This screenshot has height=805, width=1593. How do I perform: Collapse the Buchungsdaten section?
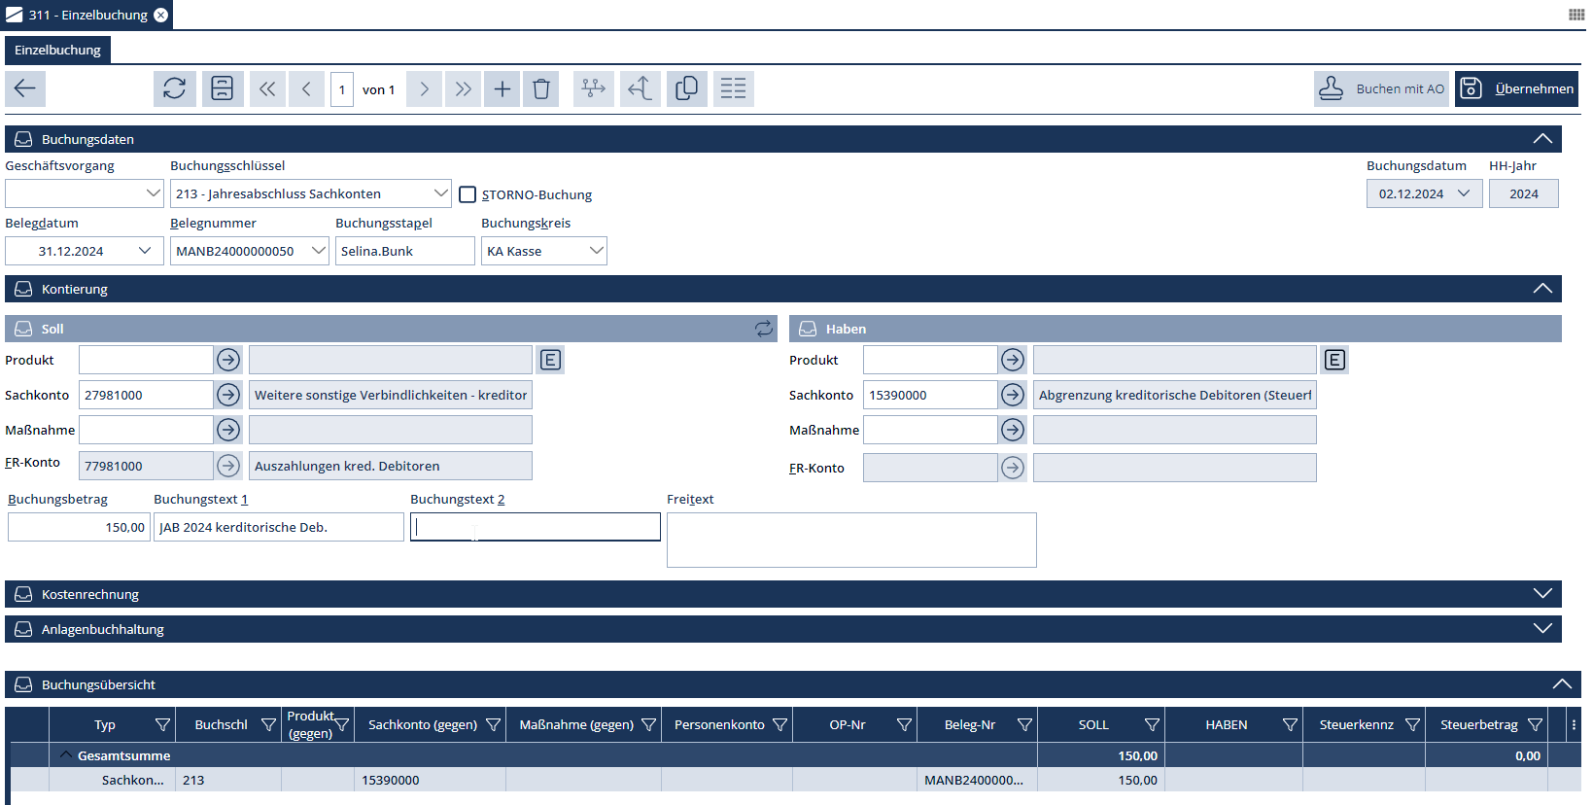click(1541, 139)
